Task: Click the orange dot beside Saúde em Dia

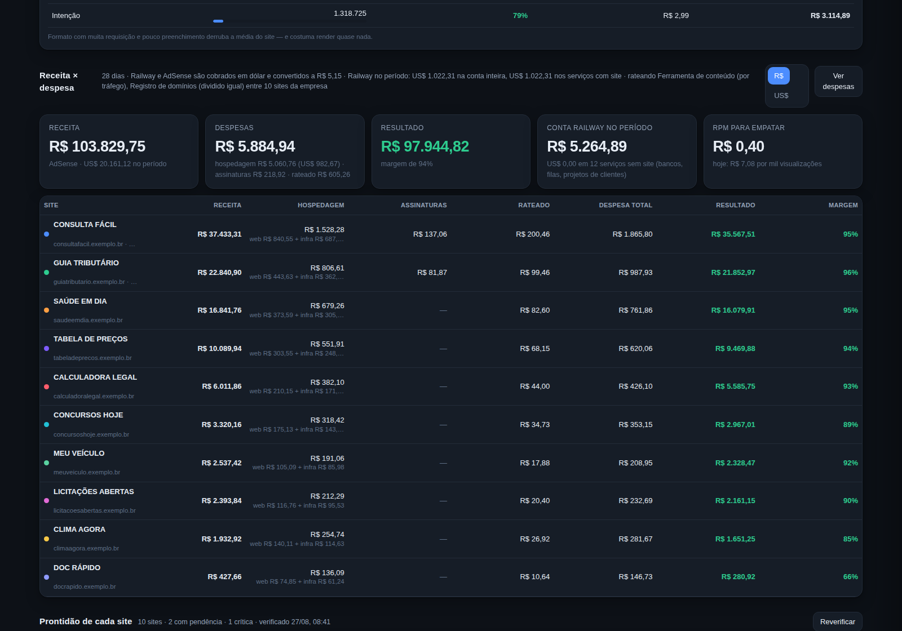Action: 46,310
